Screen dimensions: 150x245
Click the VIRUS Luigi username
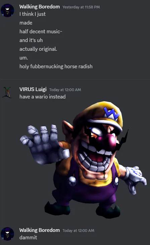pyautogui.click(x=33, y=89)
